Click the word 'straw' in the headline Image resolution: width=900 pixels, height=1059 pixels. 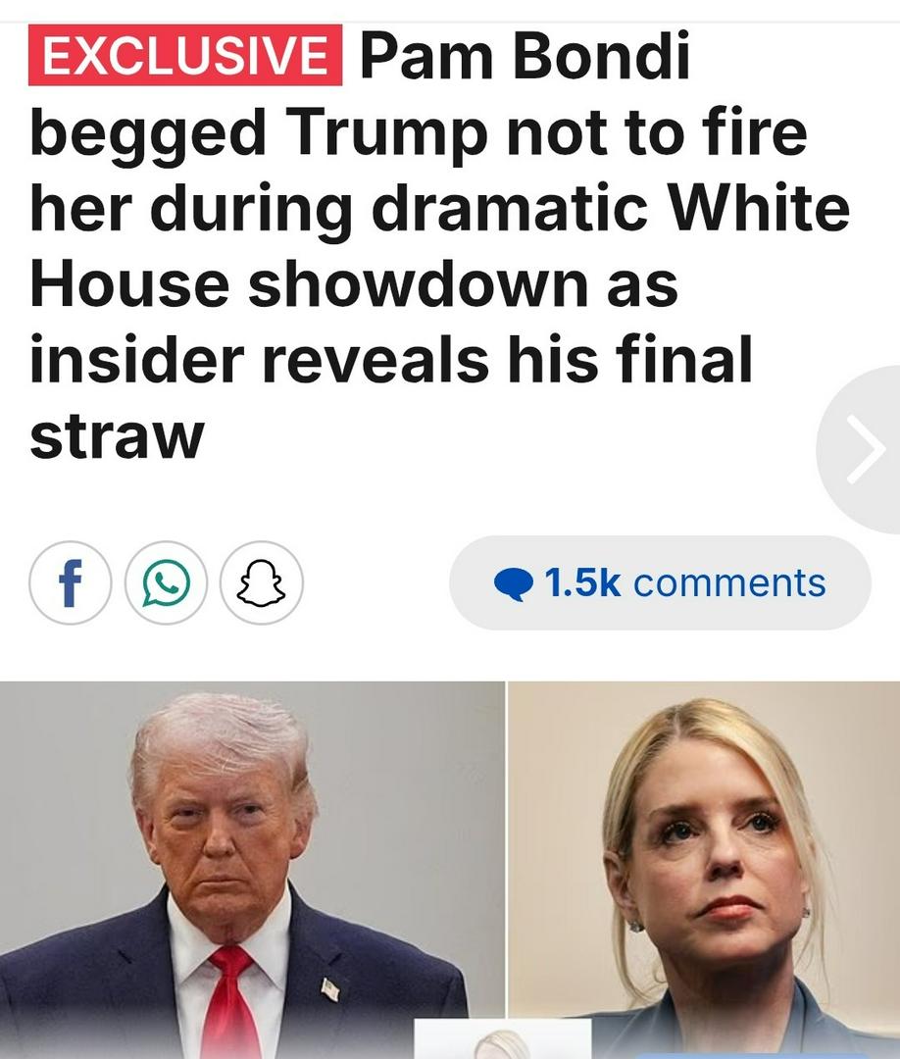[x=117, y=435]
